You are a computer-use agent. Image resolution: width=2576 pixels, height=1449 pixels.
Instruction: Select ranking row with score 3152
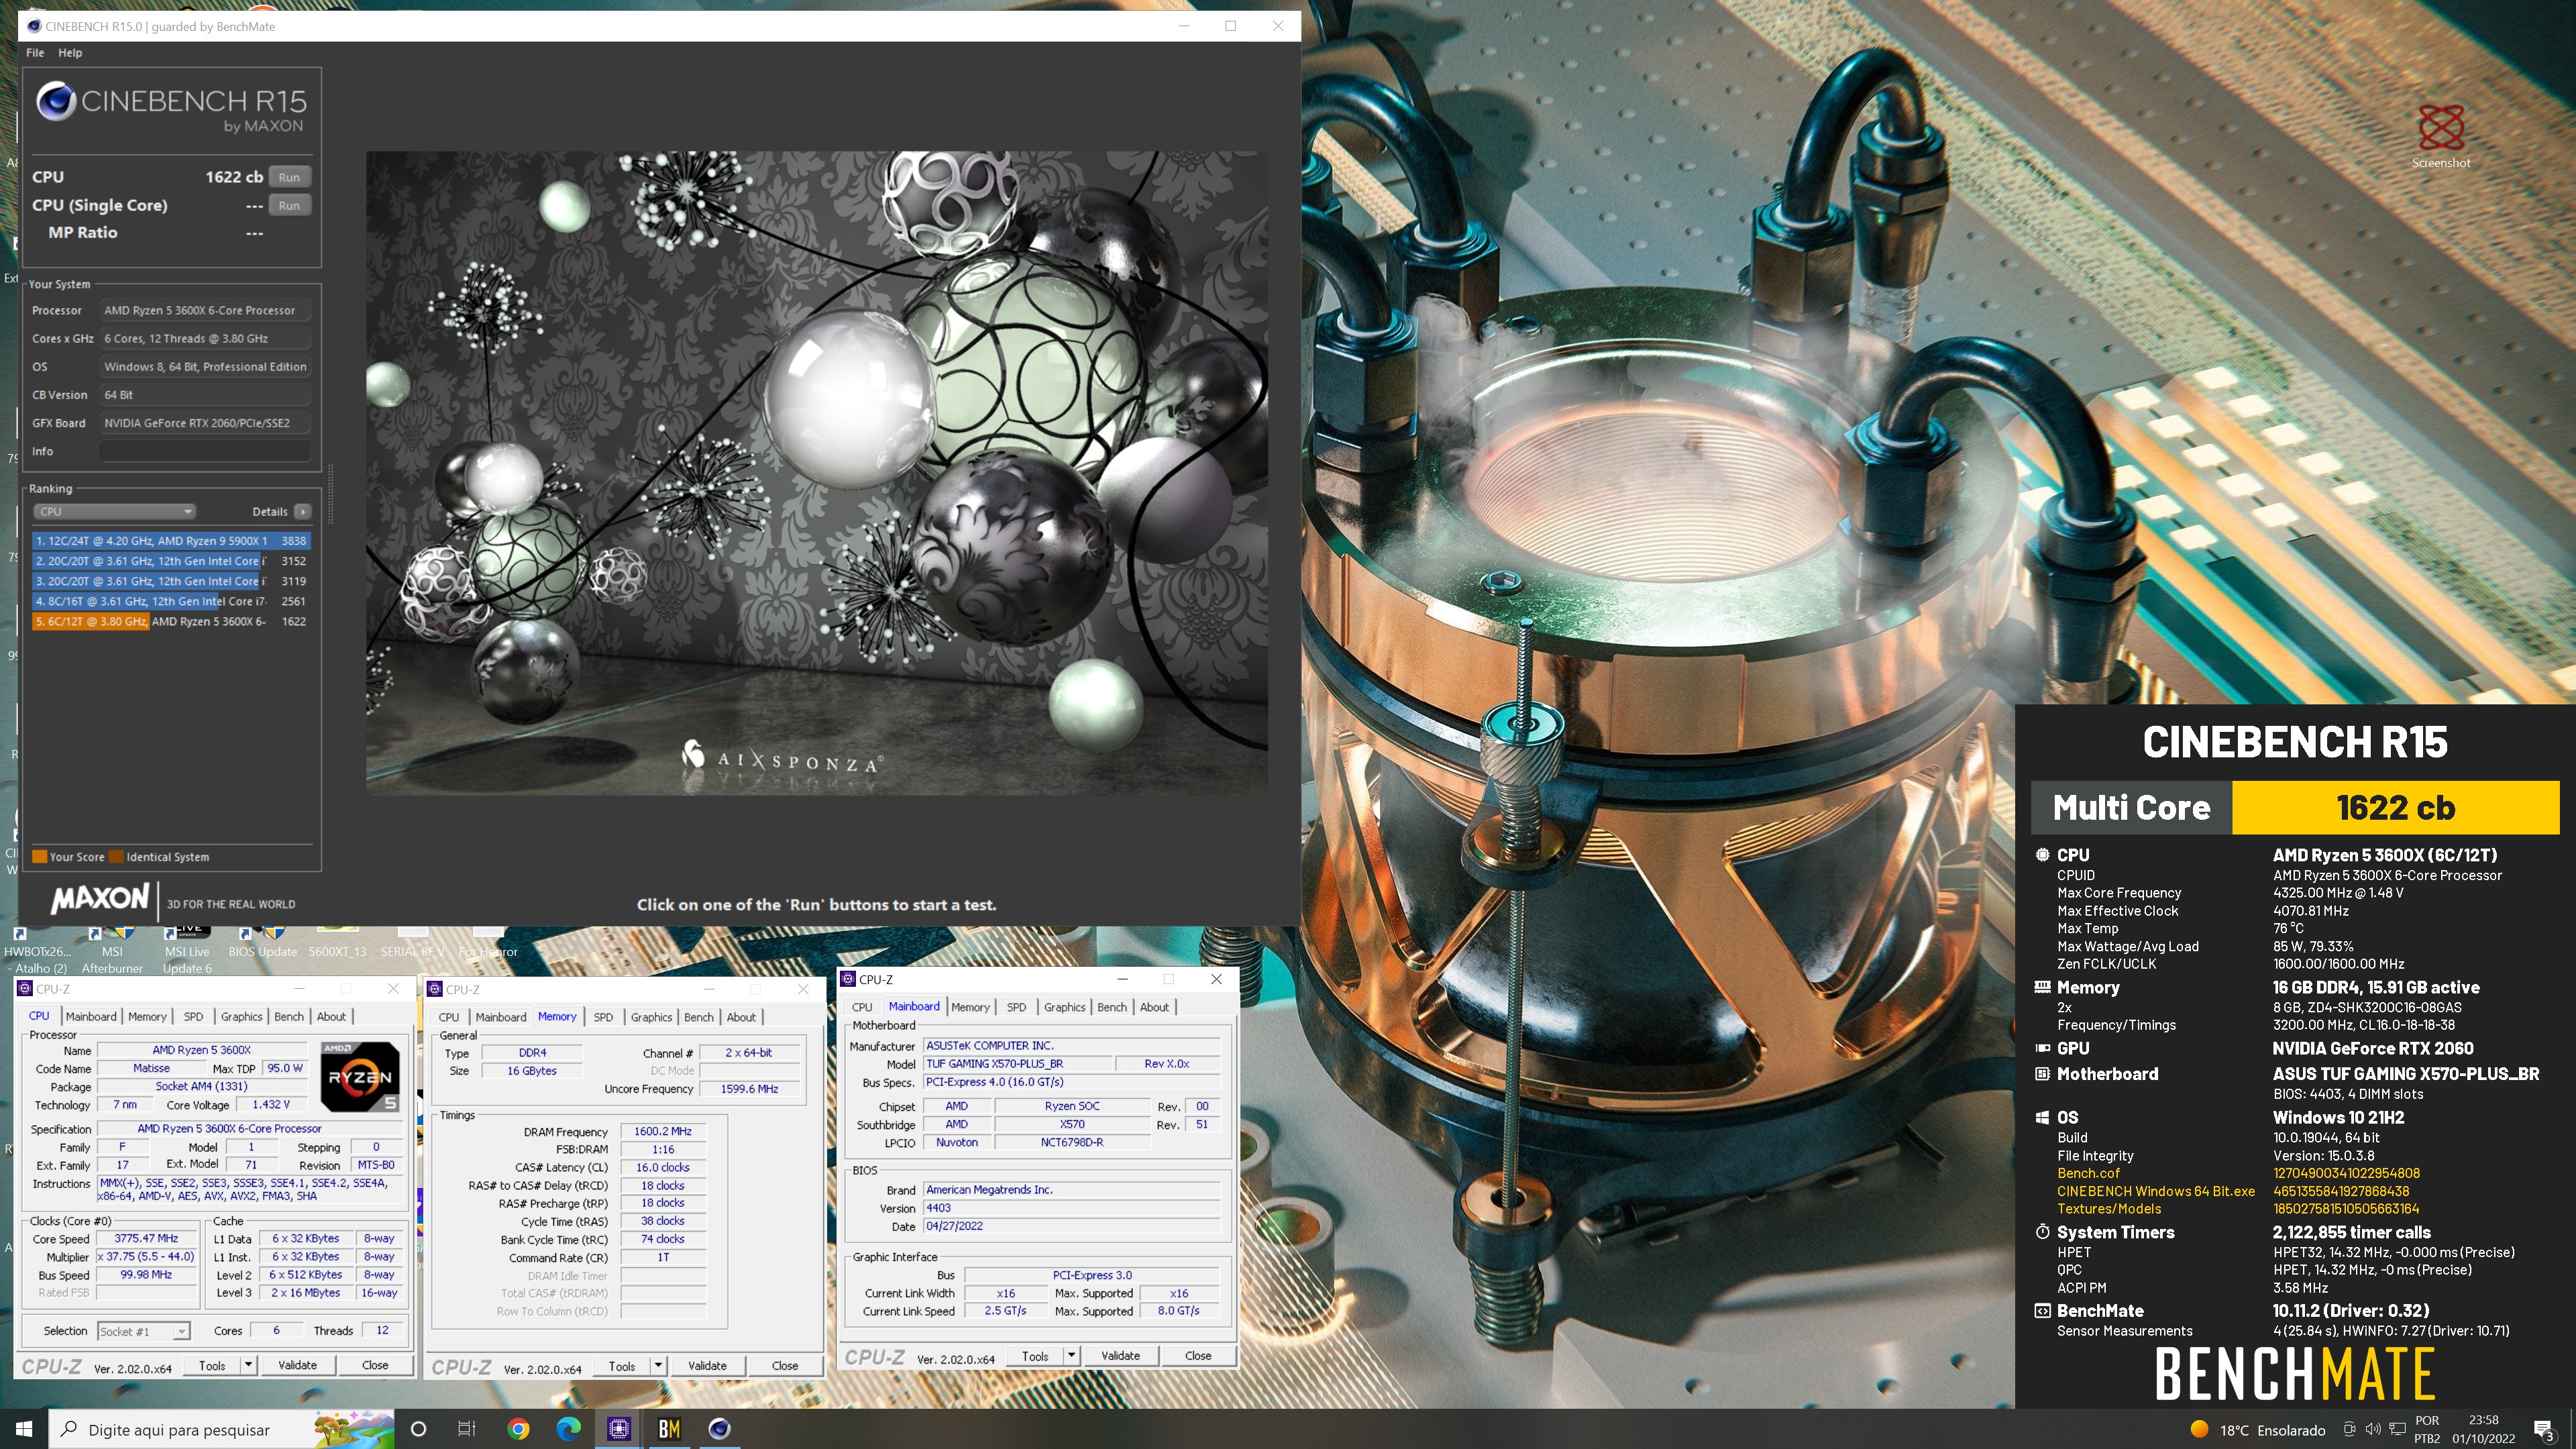[171, 561]
